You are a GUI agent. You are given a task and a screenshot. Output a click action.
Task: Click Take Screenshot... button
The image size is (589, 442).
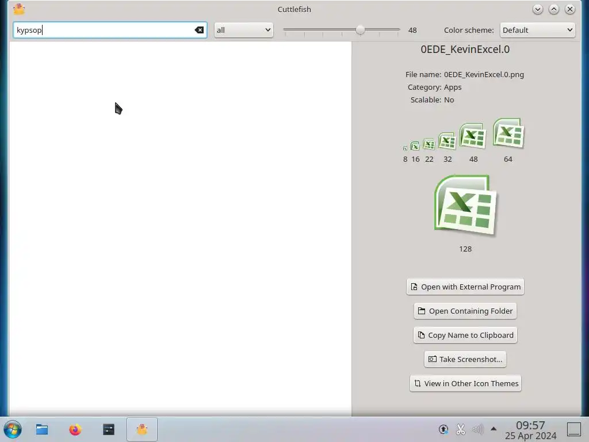point(465,359)
